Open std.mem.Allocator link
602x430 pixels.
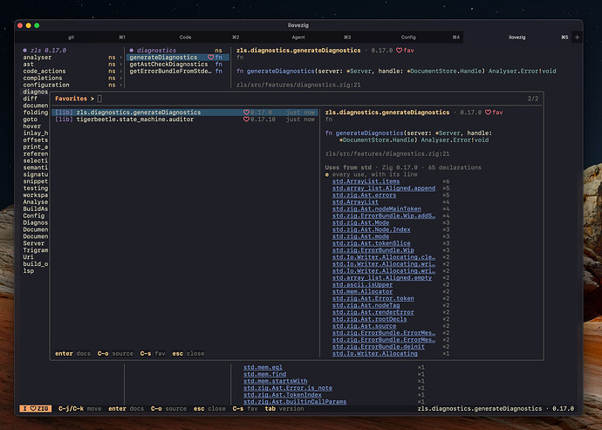[362, 292]
